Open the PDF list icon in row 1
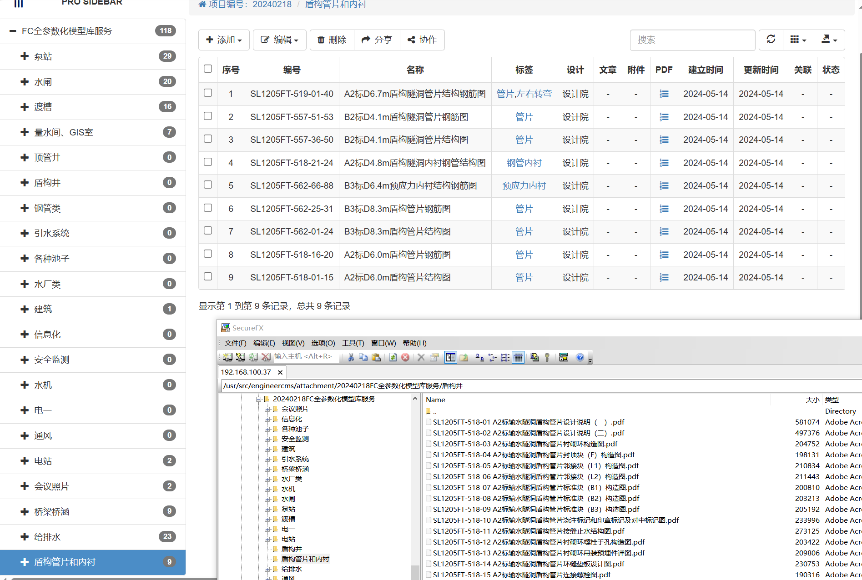862x580 pixels. pos(664,94)
